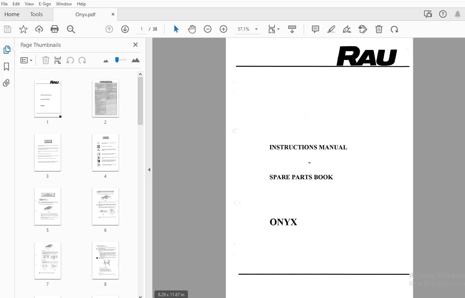This screenshot has height=298, width=465.
Task: Activate the Hand pan tool
Action: [x=192, y=29]
